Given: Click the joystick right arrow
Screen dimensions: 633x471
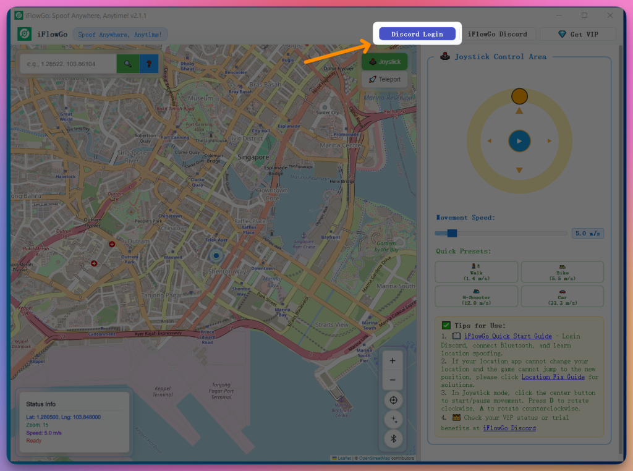Looking at the screenshot, I should point(549,141).
